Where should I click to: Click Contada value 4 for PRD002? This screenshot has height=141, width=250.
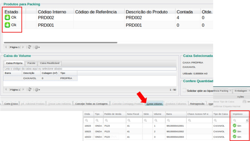click(178, 18)
